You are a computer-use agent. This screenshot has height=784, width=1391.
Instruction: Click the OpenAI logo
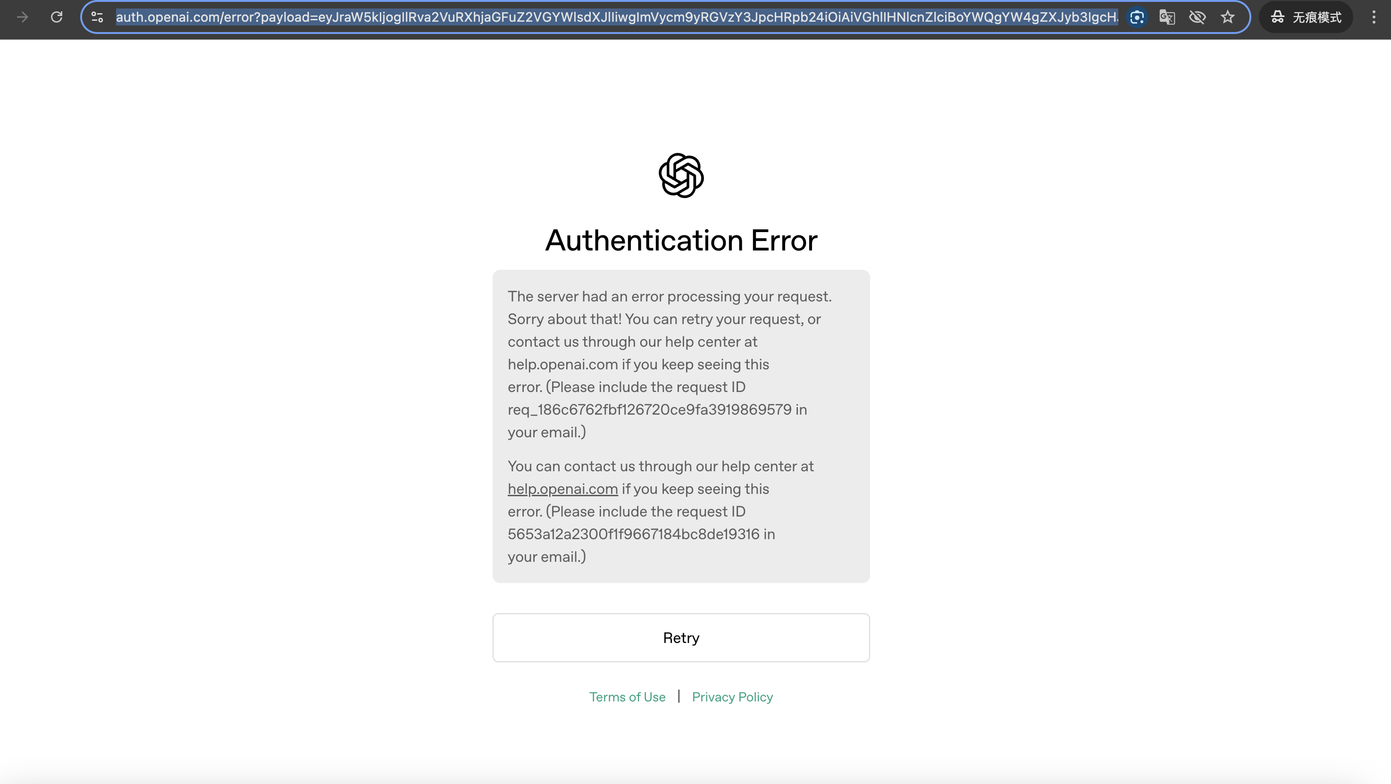[681, 175]
